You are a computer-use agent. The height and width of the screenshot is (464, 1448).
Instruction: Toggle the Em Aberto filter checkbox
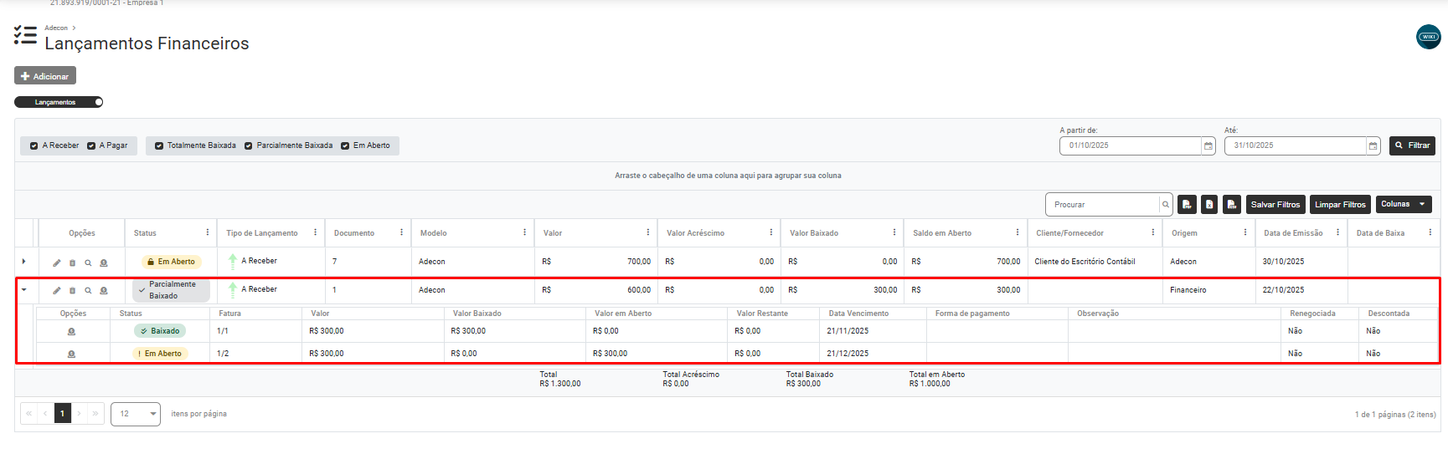coord(345,146)
